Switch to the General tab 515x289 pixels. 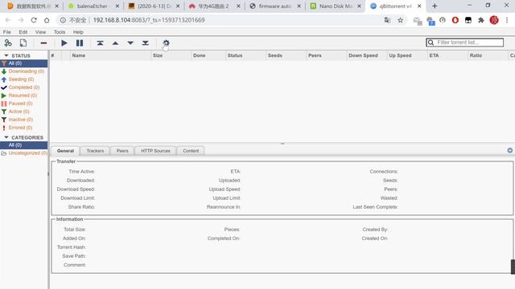[65, 151]
